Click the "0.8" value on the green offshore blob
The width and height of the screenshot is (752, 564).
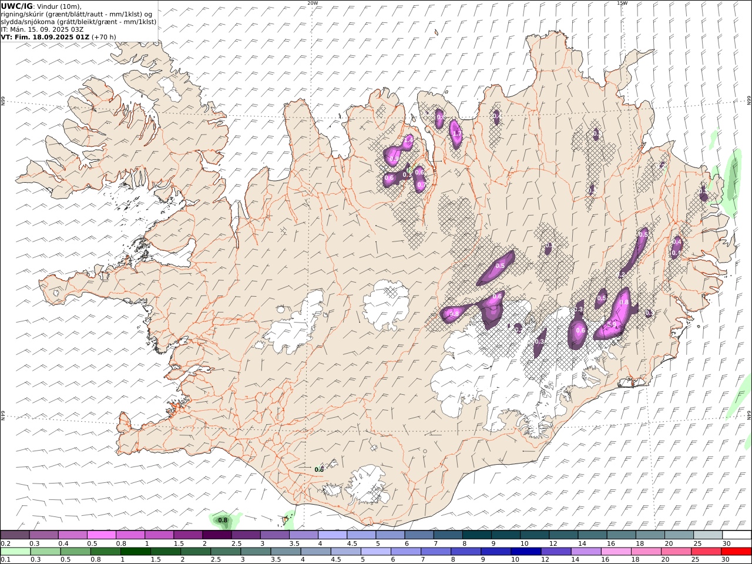coord(223,520)
